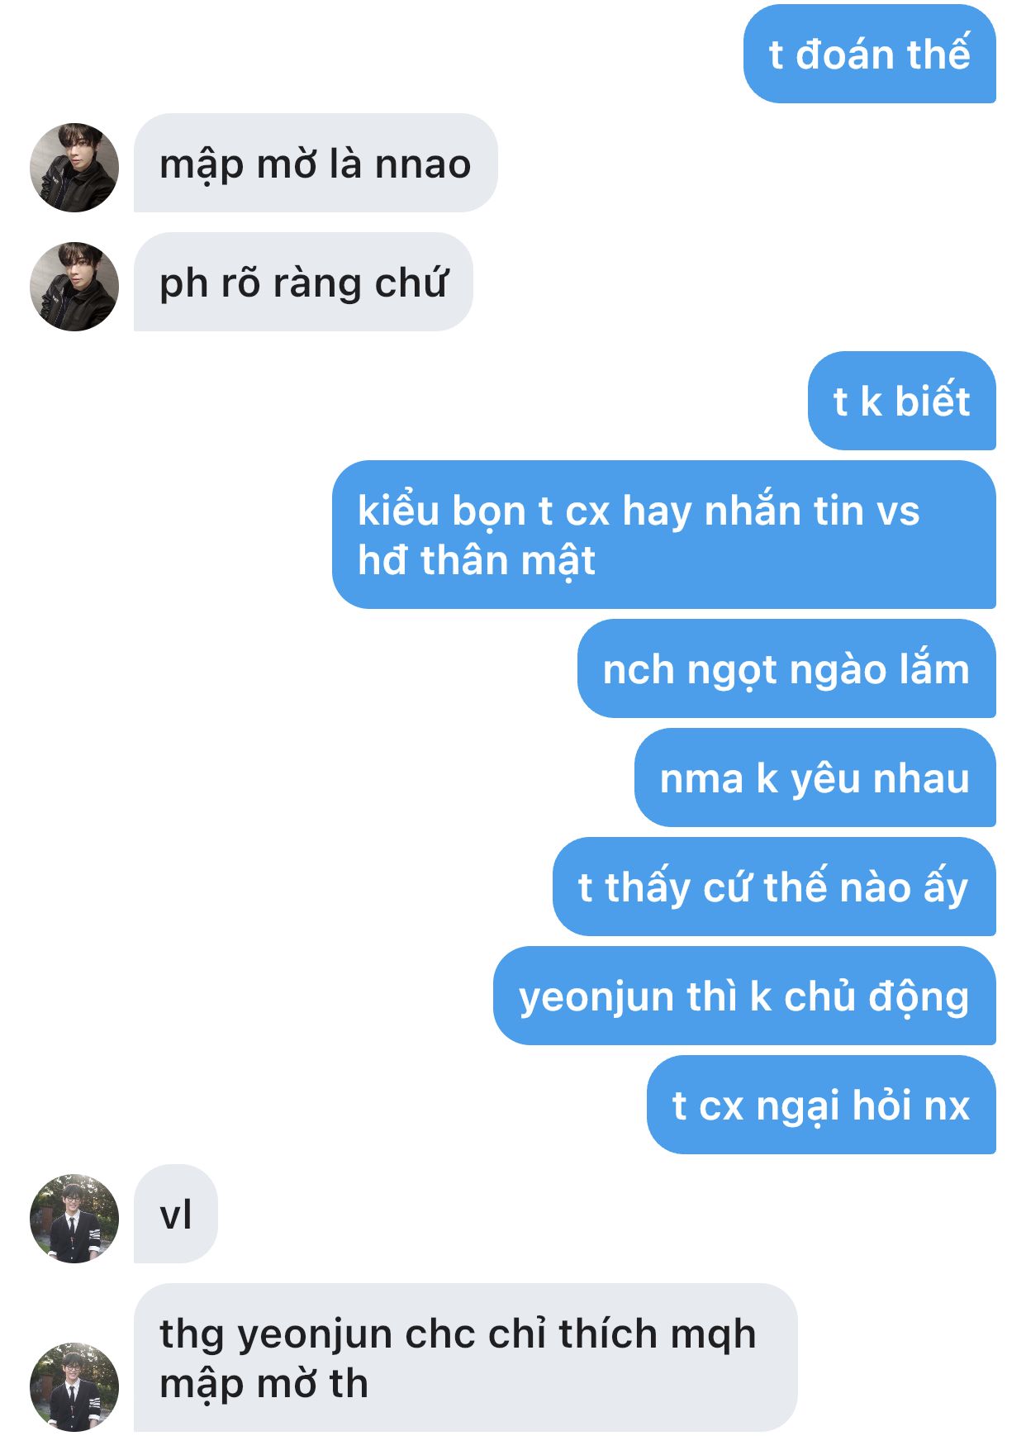Click "hđ thân mật" text in long bubble
1026x1436 pixels.
coord(476,561)
